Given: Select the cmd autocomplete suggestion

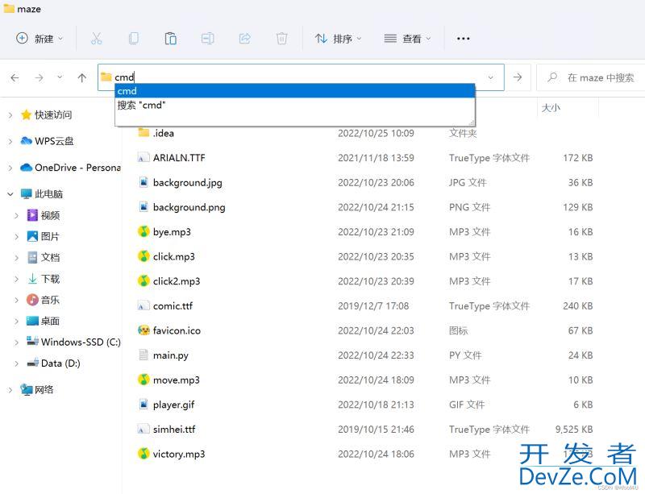Looking at the screenshot, I should tap(295, 91).
